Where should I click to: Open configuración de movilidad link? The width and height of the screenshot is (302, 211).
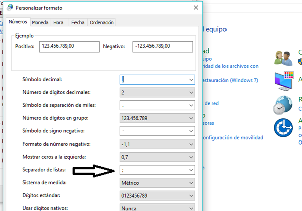[x=233, y=138]
